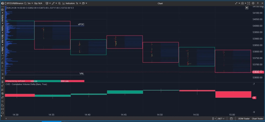Screen dimensions: 265x122
Task: Select the Fibonacci fan tool icon
Action: click(2, 90)
